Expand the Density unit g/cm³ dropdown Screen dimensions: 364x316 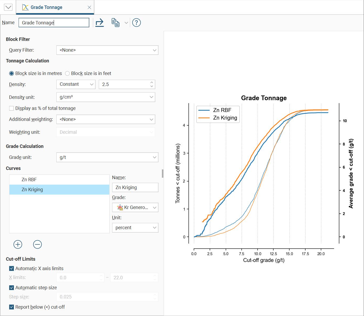106,97
